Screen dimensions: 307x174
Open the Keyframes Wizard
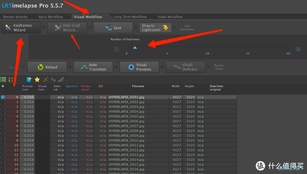coord(21,28)
